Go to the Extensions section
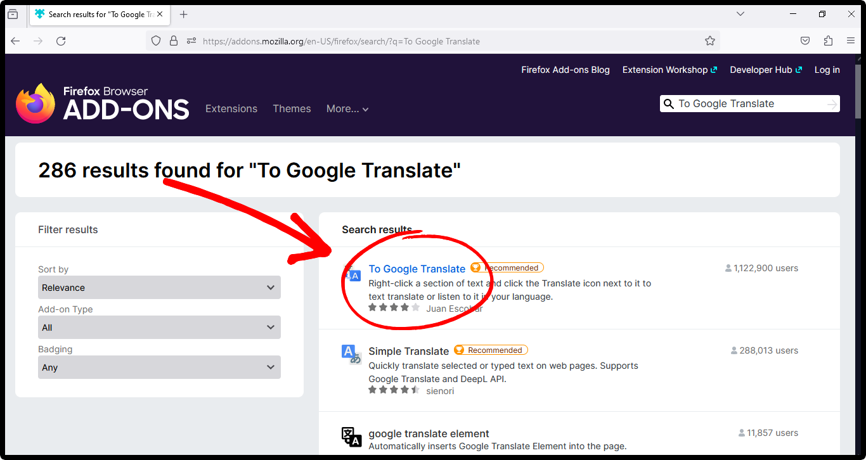This screenshot has width=866, height=460. coord(231,109)
